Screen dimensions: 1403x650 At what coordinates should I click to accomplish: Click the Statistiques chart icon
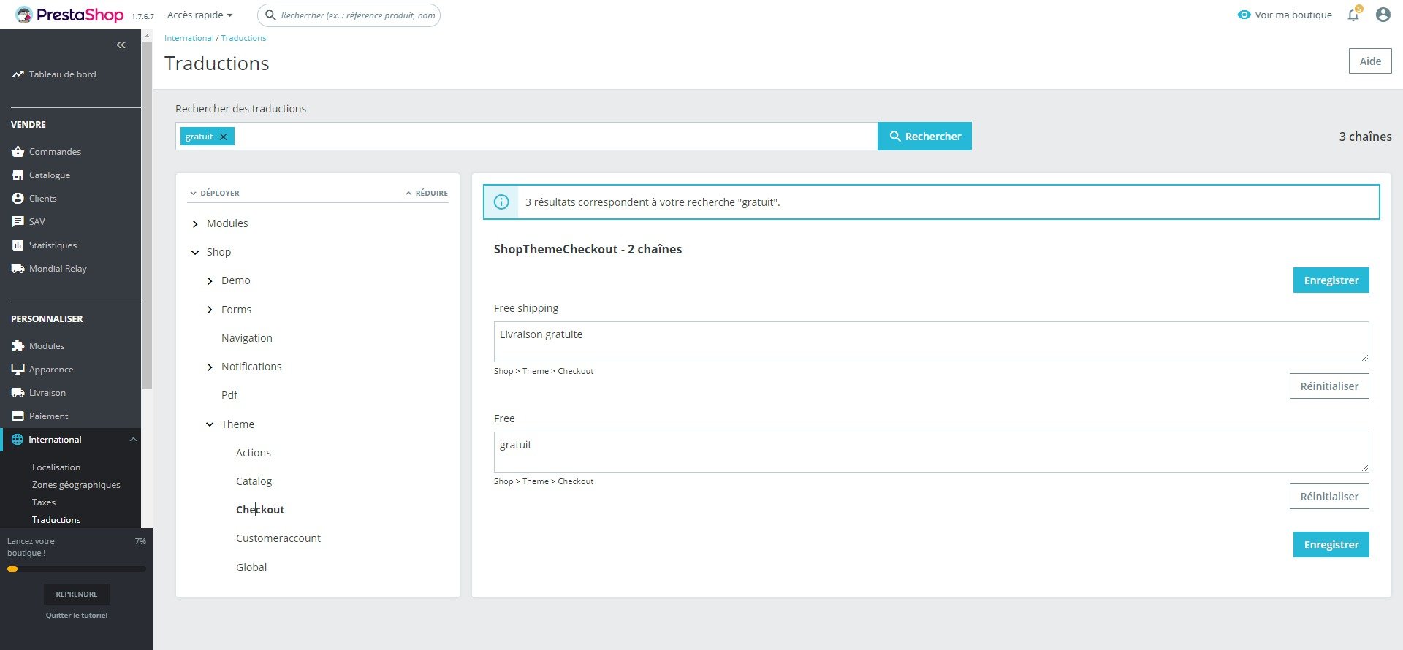click(18, 245)
